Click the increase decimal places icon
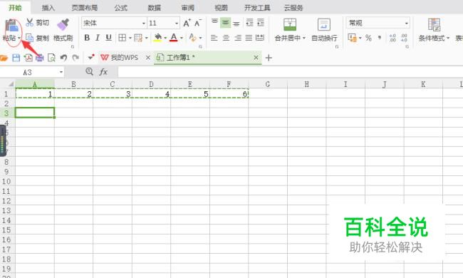This screenshot has width=463, height=278. pos(392,38)
